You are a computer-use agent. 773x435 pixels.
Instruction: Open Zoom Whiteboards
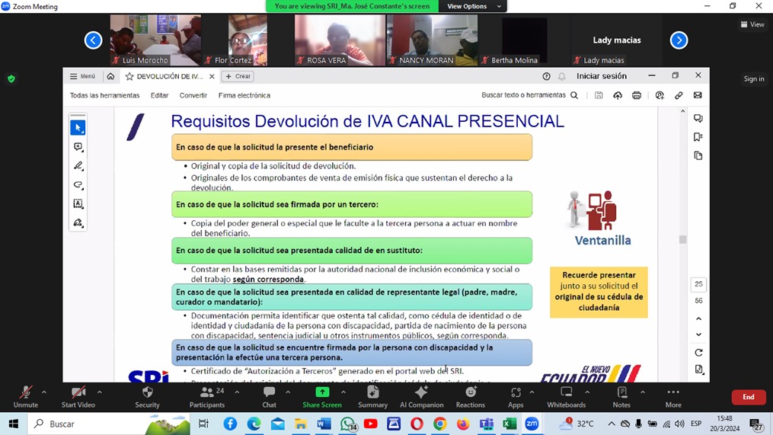(566, 396)
